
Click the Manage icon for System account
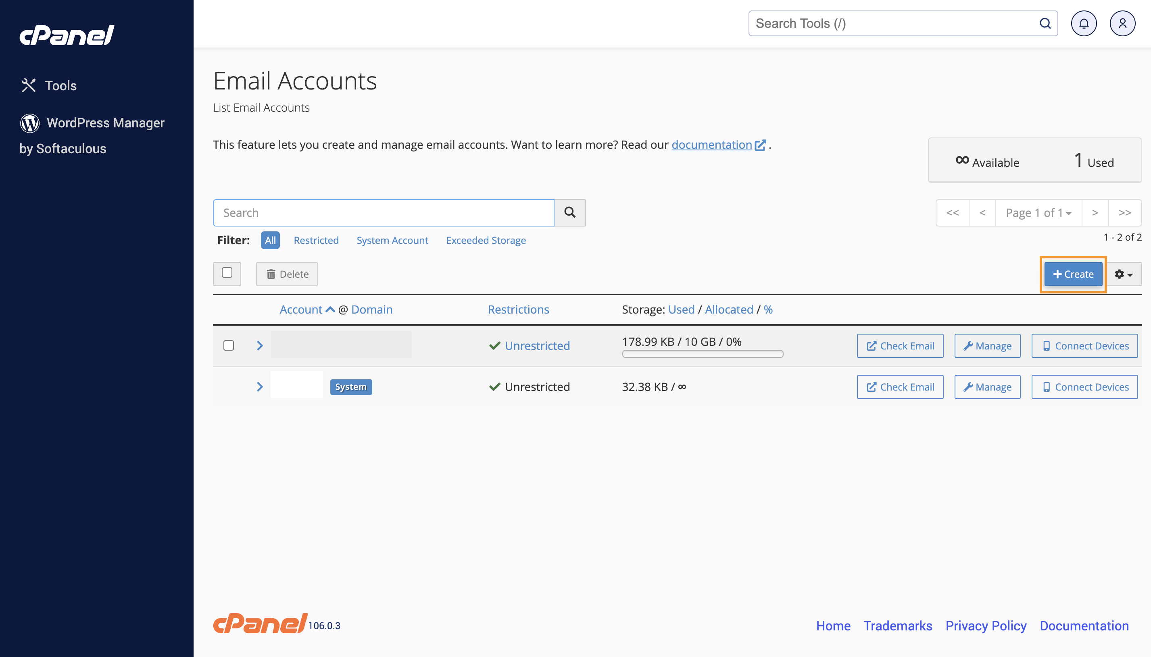(986, 386)
